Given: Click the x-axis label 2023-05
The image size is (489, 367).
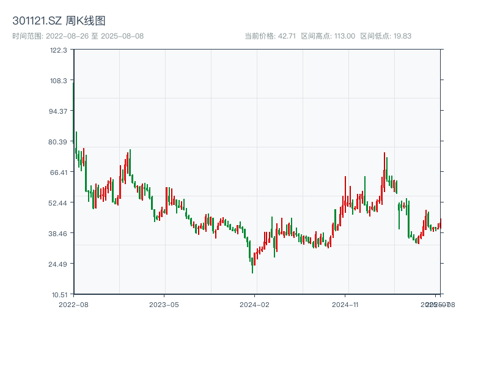Looking at the screenshot, I should [x=164, y=305].
